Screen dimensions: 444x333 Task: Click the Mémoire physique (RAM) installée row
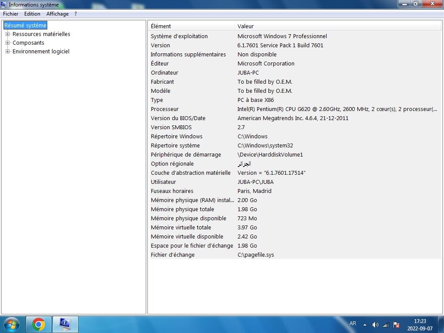point(295,200)
